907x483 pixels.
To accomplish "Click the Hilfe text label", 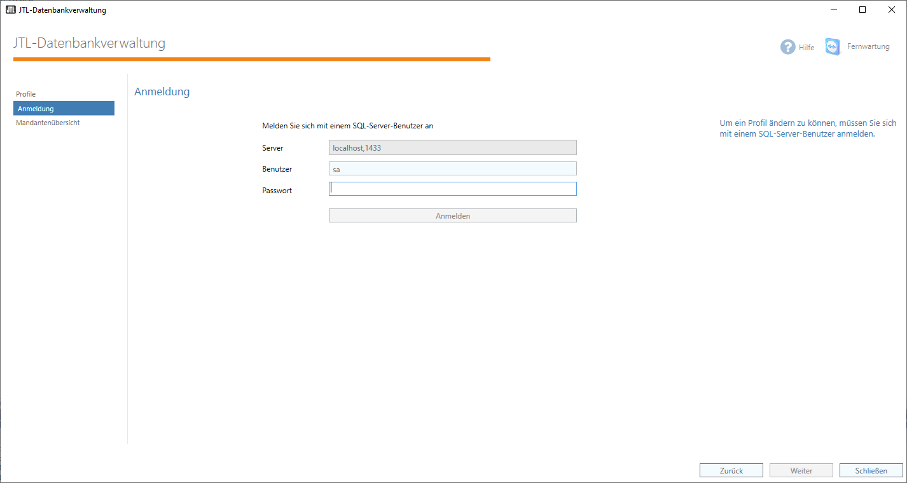I will (x=807, y=48).
